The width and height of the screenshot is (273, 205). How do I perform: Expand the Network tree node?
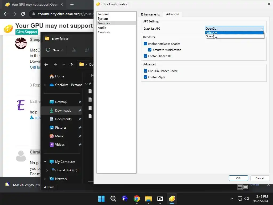[x=45, y=179]
